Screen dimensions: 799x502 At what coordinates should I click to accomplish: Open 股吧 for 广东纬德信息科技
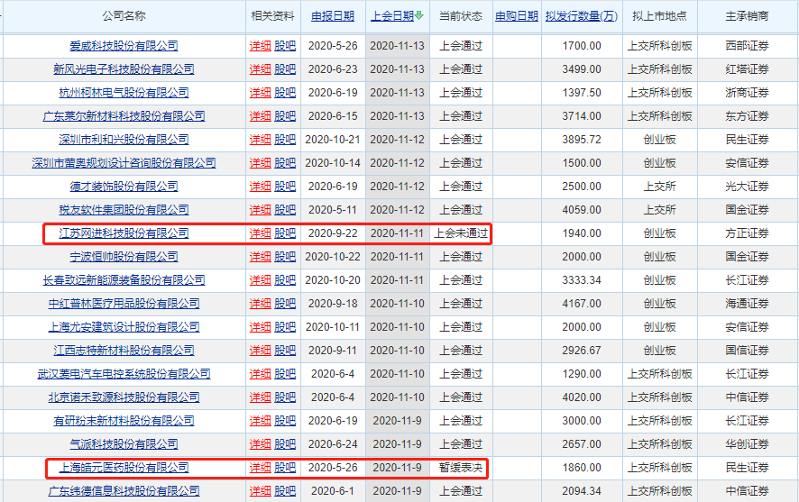point(285,491)
